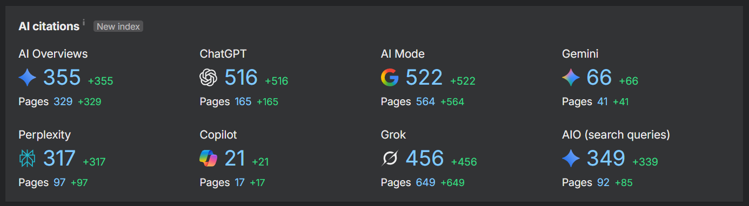This screenshot has height=206, width=749.
Task: Open Grok citation count 456
Action: pyautogui.click(x=425, y=158)
